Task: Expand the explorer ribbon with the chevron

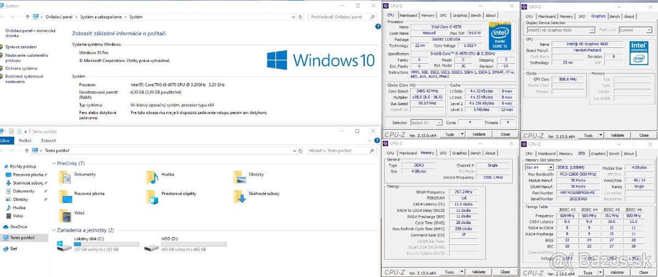Action: (369, 141)
